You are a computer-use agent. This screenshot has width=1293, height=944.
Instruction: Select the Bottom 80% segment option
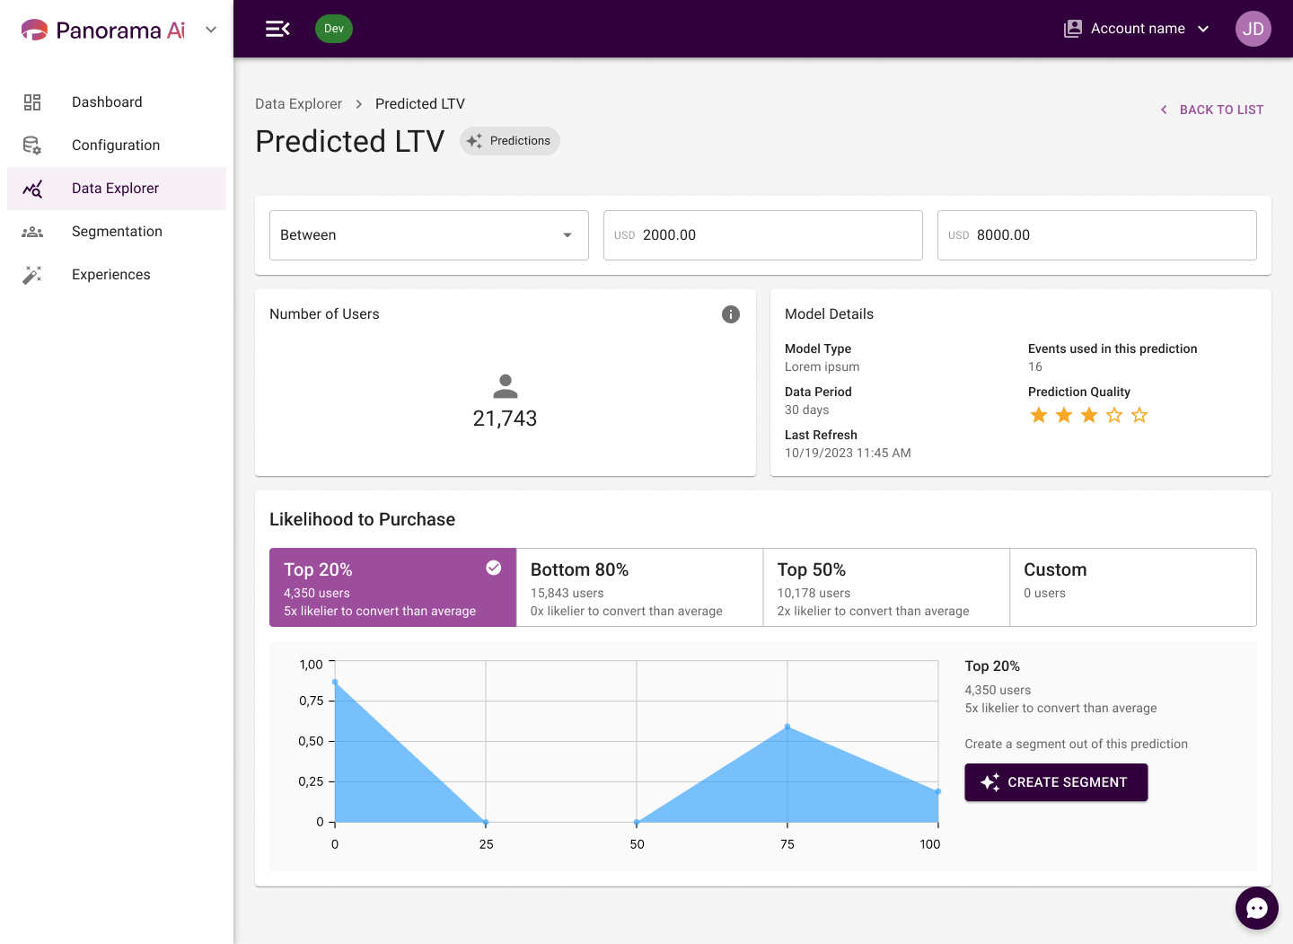[x=639, y=587]
